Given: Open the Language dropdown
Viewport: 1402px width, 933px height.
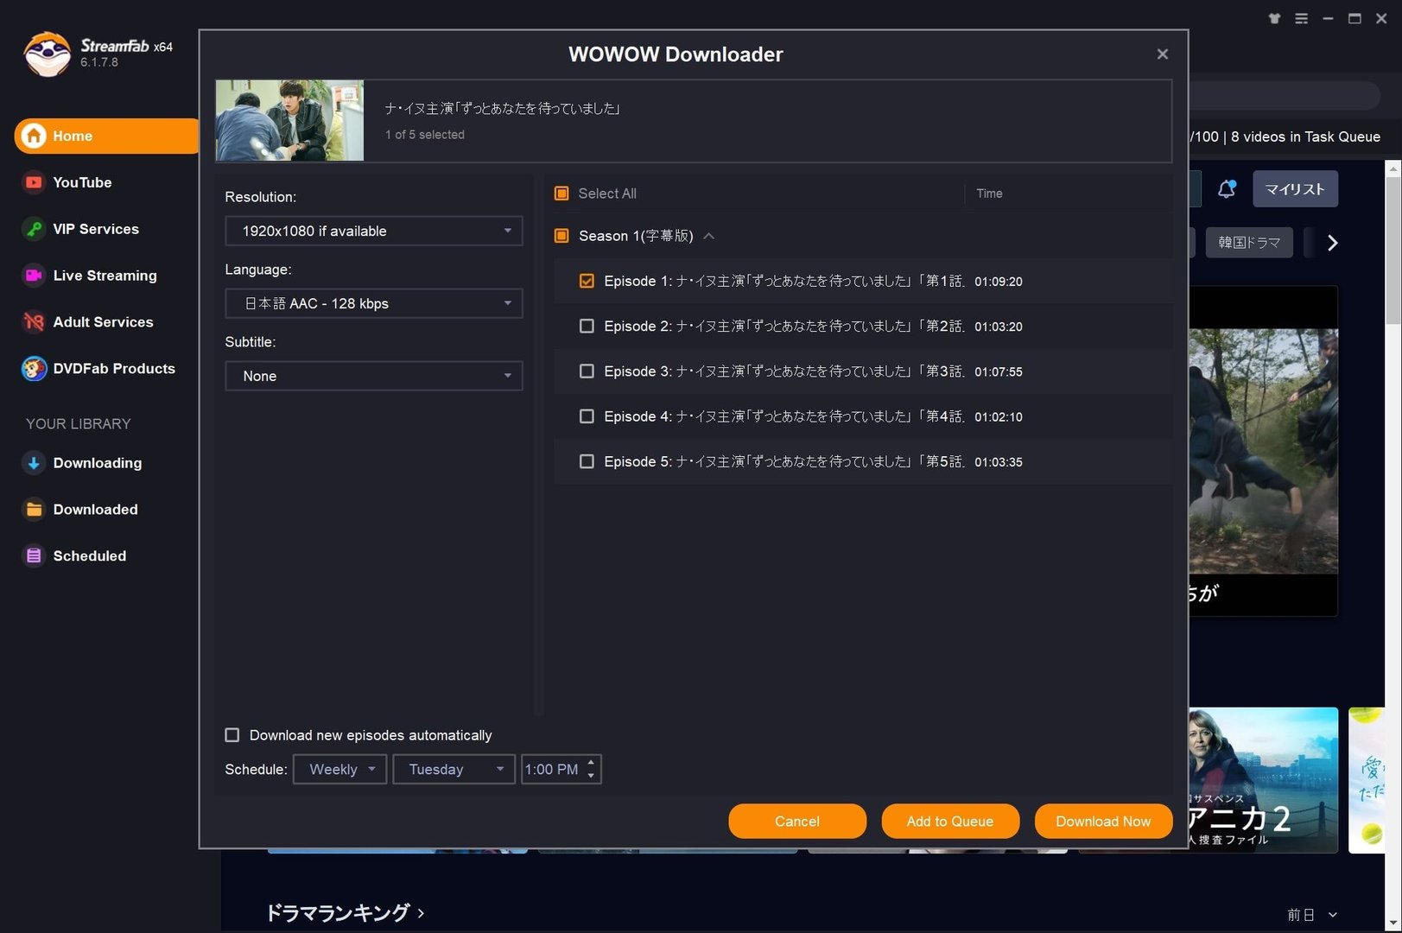Looking at the screenshot, I should (x=374, y=303).
